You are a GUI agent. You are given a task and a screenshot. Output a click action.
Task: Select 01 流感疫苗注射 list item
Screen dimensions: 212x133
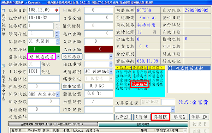189,68
